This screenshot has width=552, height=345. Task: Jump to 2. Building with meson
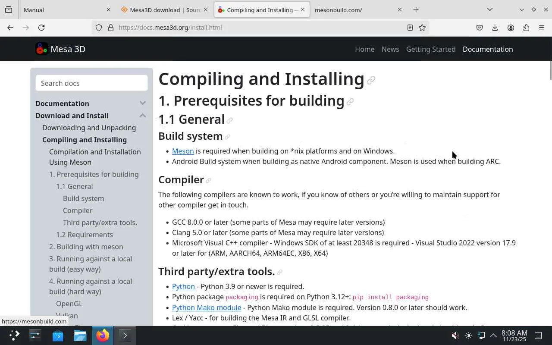click(86, 247)
